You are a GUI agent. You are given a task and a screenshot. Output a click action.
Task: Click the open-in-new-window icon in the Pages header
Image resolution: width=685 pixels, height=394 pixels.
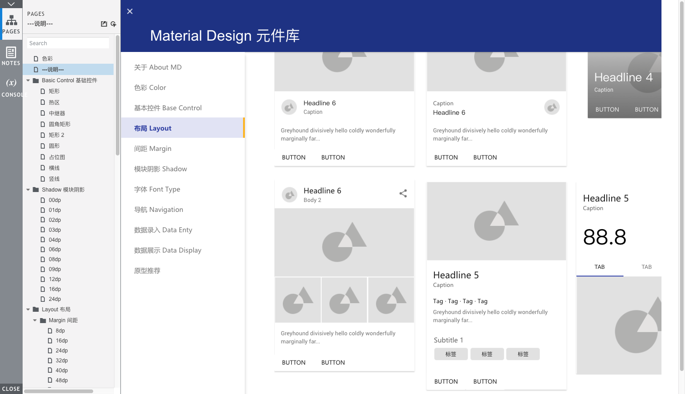104,24
